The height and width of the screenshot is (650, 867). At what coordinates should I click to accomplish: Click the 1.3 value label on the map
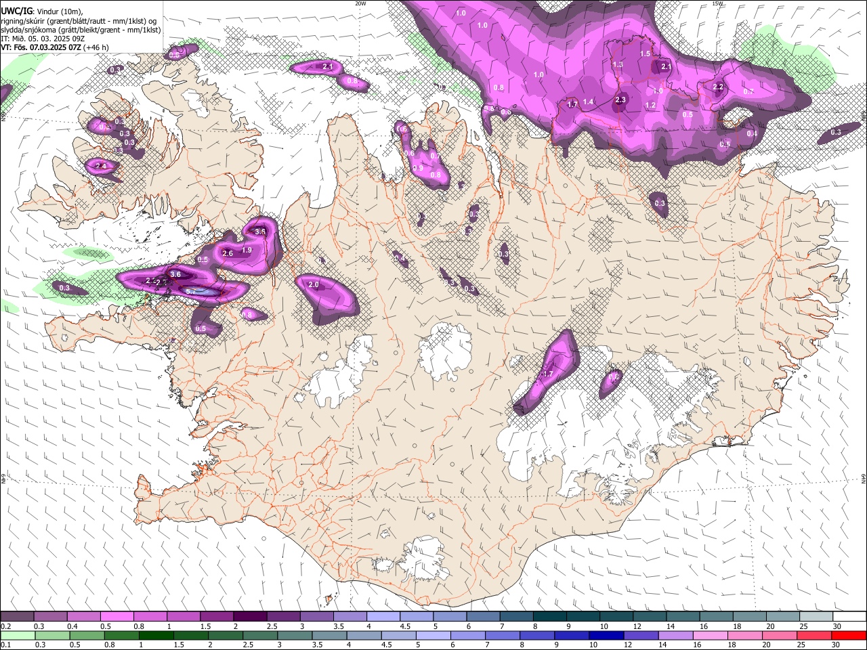618,65
